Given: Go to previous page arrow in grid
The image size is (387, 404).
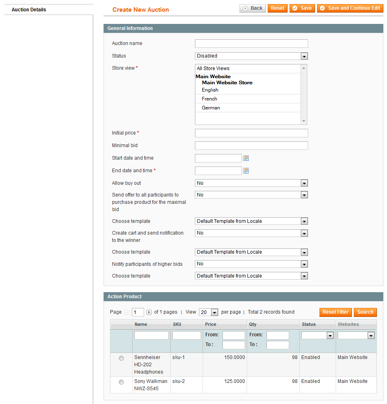Looking at the screenshot, I should click(x=127, y=312).
